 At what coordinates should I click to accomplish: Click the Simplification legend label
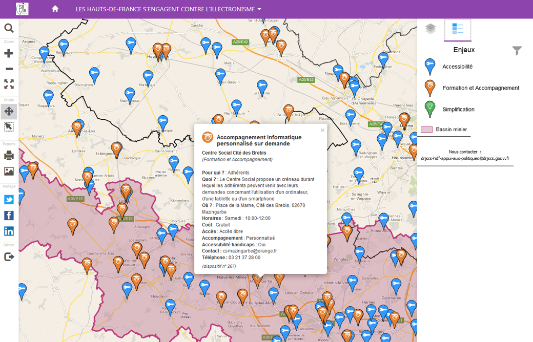[458, 110]
